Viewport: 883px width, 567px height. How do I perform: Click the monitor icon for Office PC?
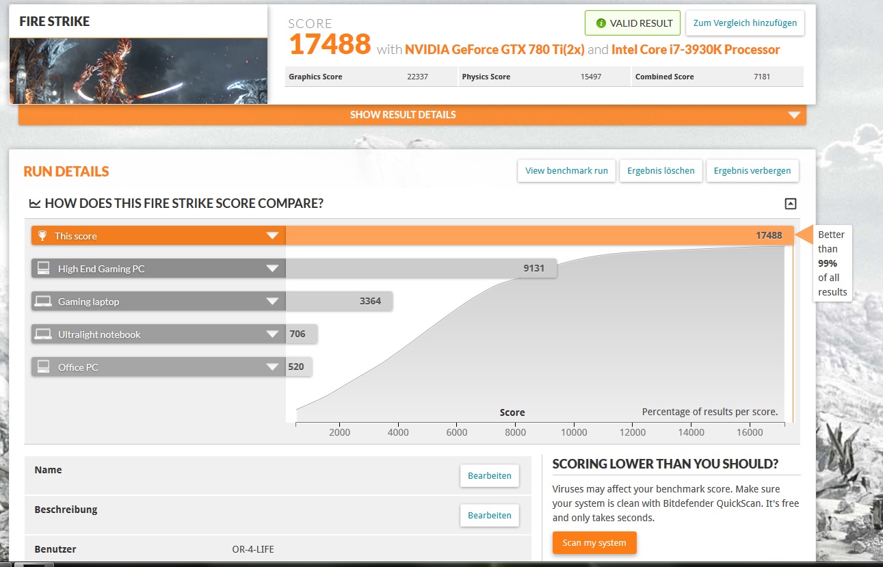[x=43, y=367]
